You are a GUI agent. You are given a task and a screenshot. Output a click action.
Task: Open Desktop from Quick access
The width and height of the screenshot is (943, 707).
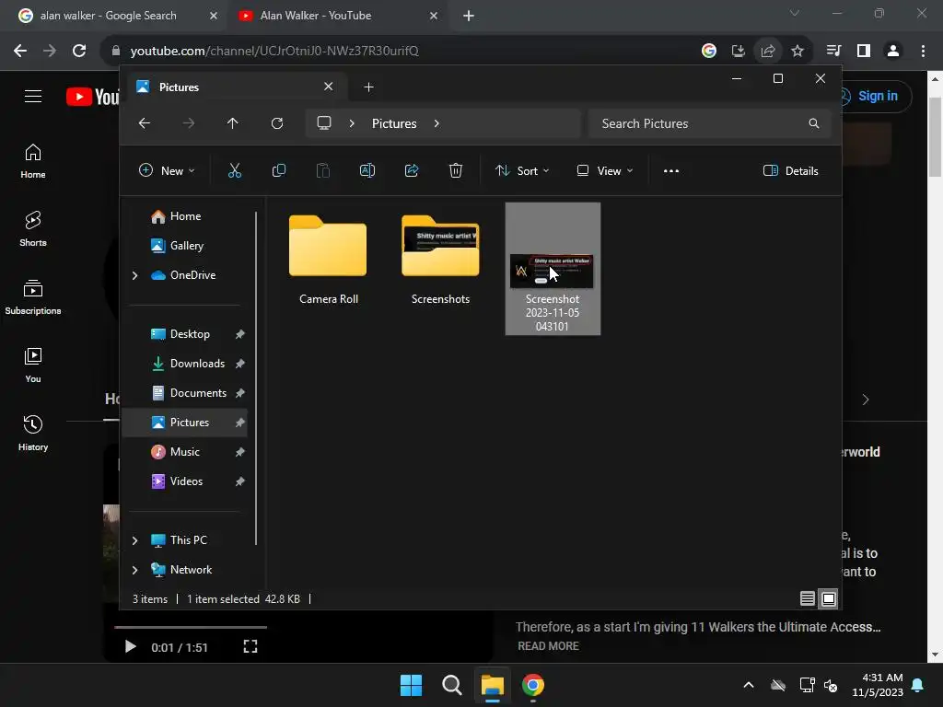[x=184, y=334]
